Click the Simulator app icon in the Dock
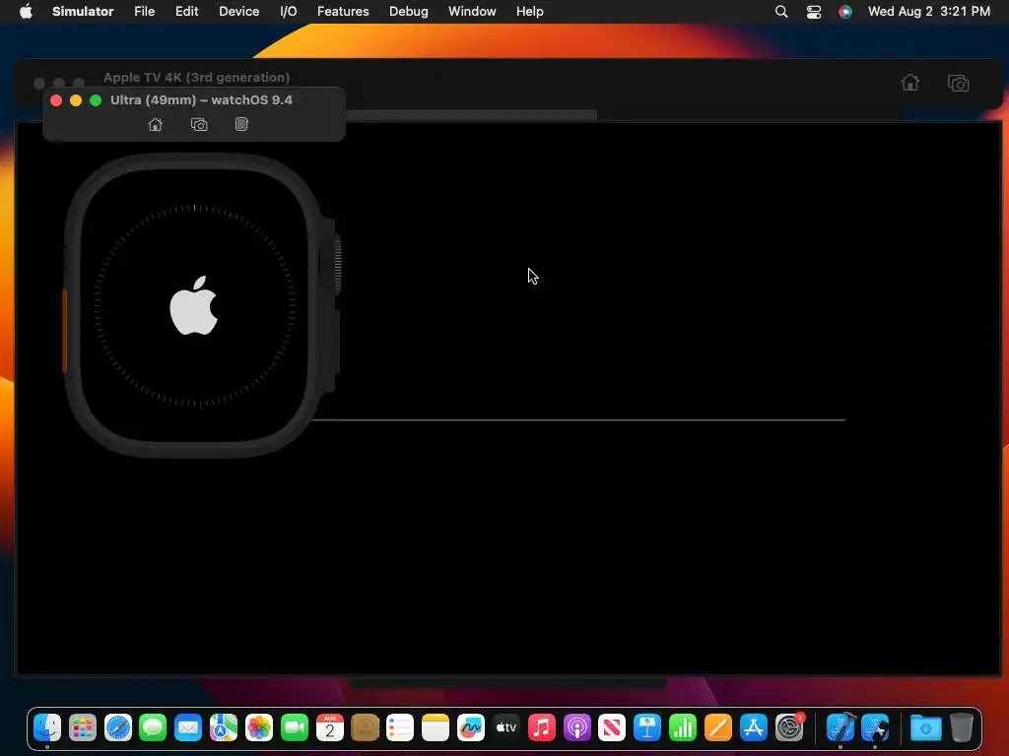1009x756 pixels. pos(875,727)
